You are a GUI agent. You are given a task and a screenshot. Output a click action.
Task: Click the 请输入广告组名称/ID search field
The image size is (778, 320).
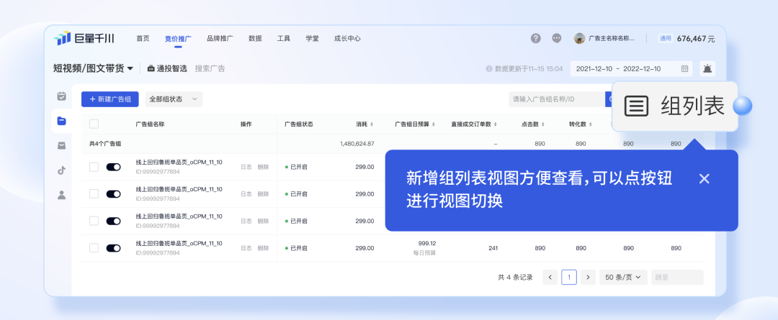click(x=555, y=99)
